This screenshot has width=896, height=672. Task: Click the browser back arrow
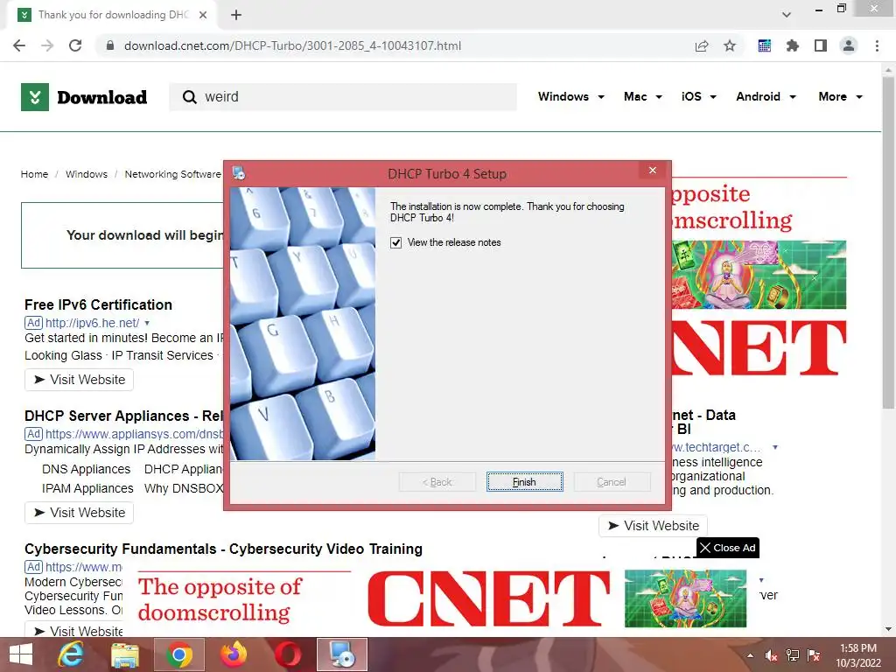click(x=19, y=45)
